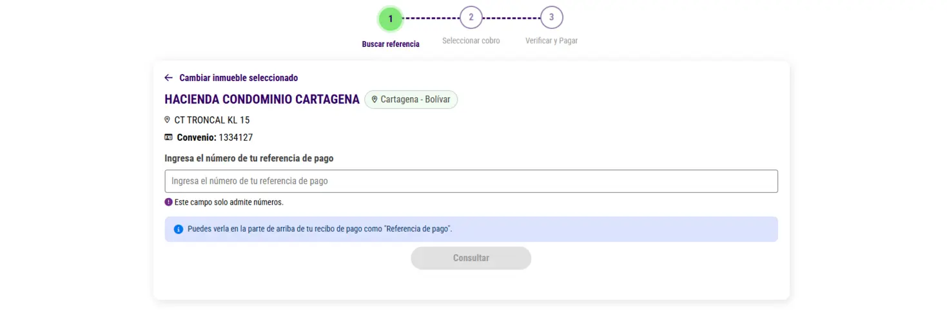This screenshot has width=947, height=319.
Task: Select step 1 Buscar referencia circle
Action: coord(391,19)
